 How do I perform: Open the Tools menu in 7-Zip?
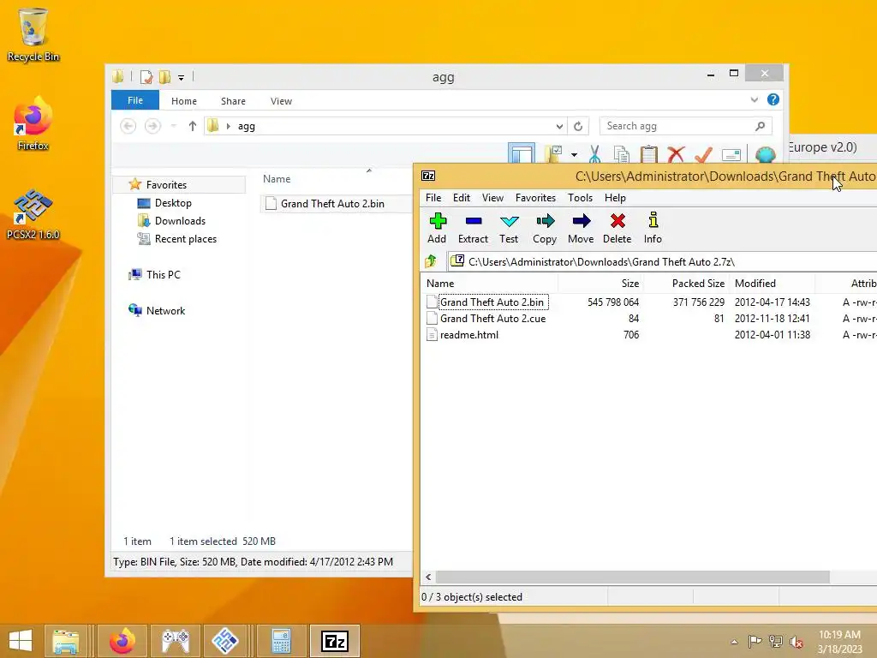point(580,198)
